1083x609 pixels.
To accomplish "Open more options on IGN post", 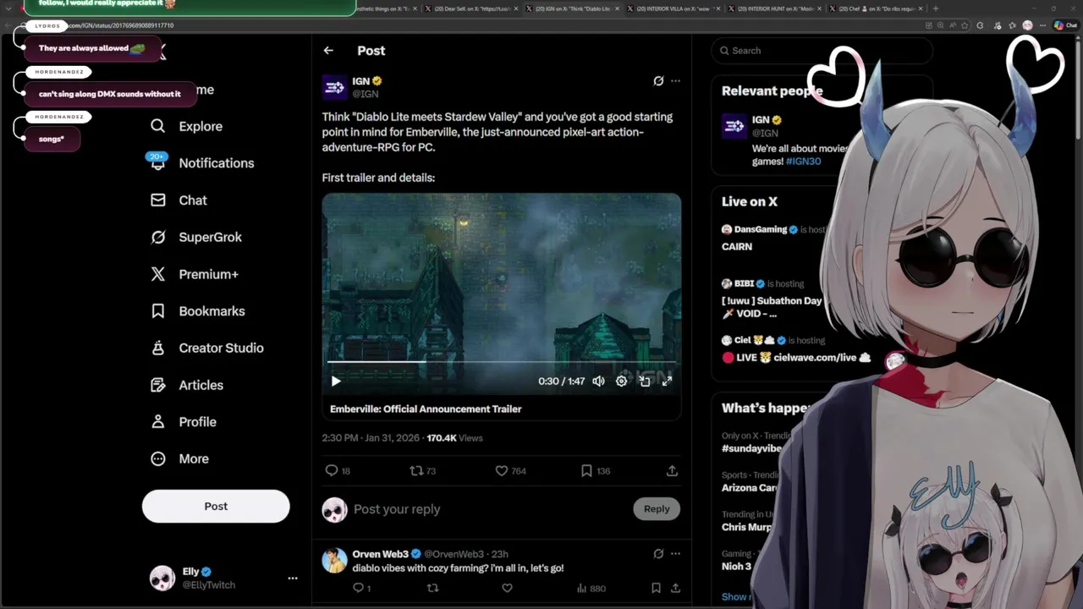I will pos(675,81).
